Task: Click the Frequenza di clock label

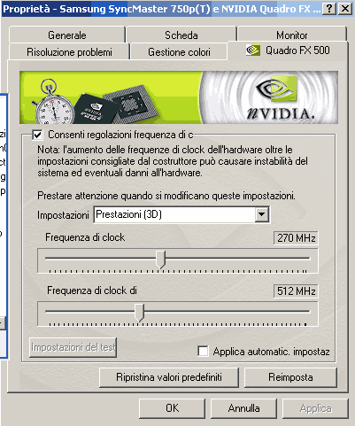Action: 85,237
